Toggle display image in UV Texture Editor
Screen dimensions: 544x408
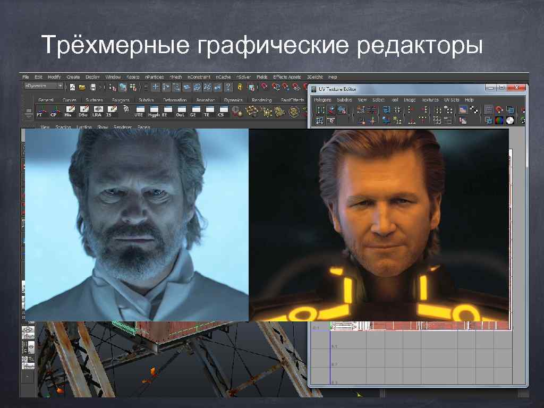tap(463, 110)
